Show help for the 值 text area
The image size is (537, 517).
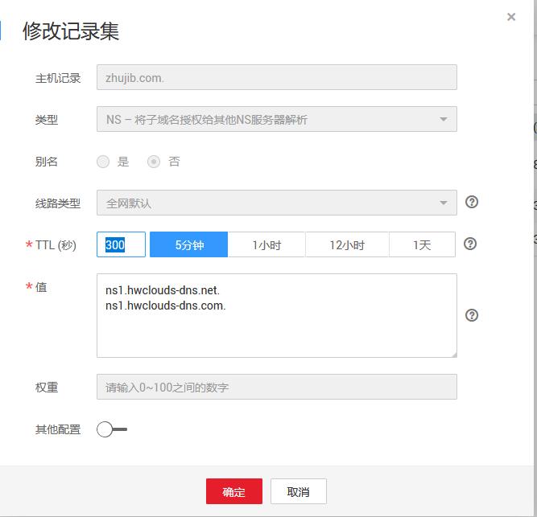[x=473, y=315]
